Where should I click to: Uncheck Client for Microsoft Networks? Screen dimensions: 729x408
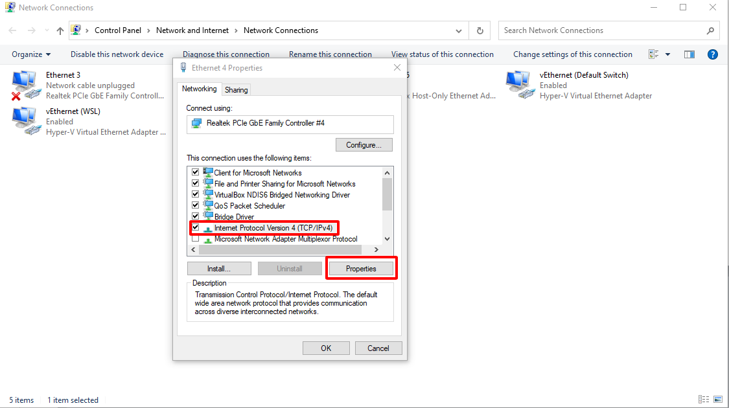click(x=195, y=172)
